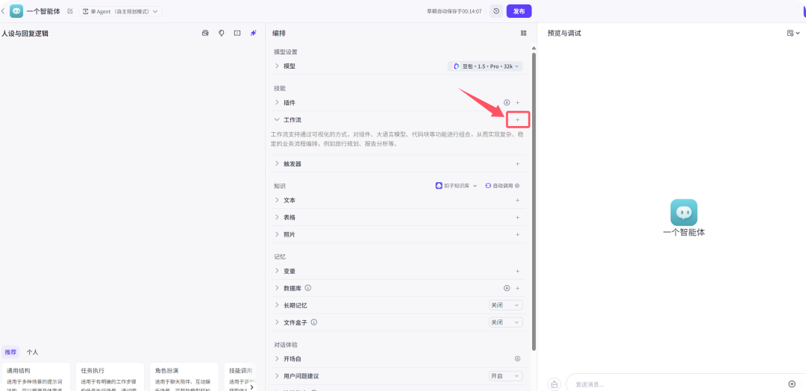
Task: Open the 长期记忆 on/off selector showing 关闭
Action: point(505,305)
